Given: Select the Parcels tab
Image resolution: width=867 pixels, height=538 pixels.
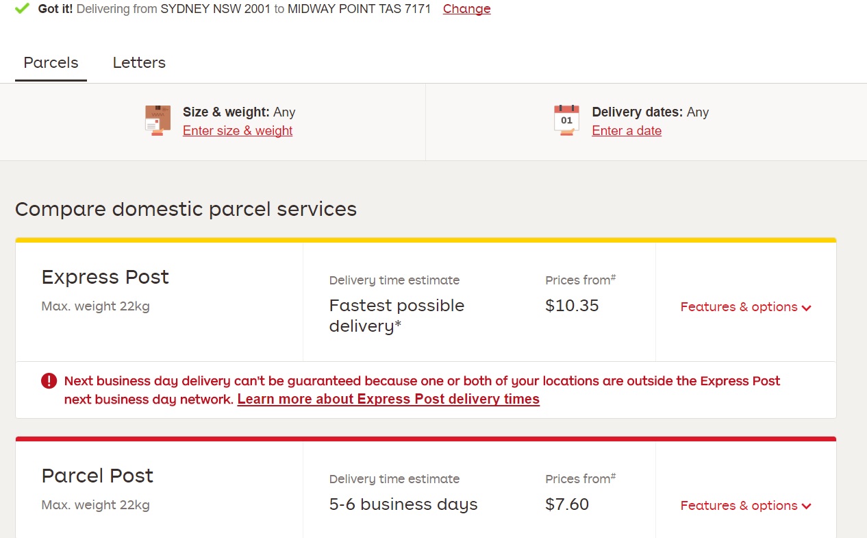Looking at the screenshot, I should (51, 62).
